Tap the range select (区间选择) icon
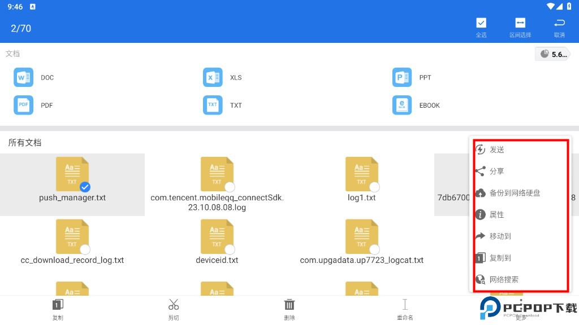 (x=520, y=23)
